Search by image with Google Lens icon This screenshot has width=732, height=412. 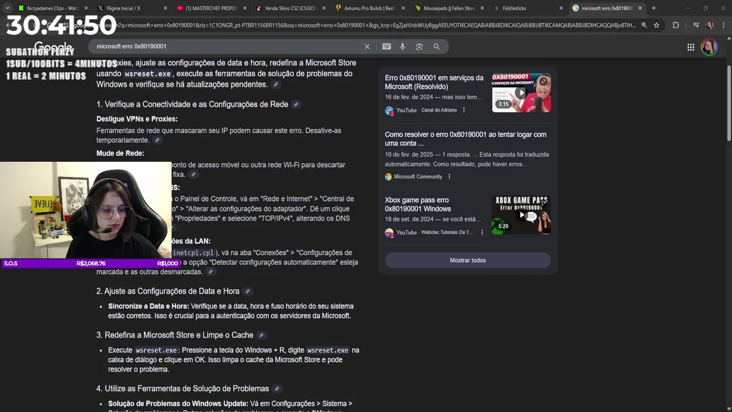click(x=419, y=46)
